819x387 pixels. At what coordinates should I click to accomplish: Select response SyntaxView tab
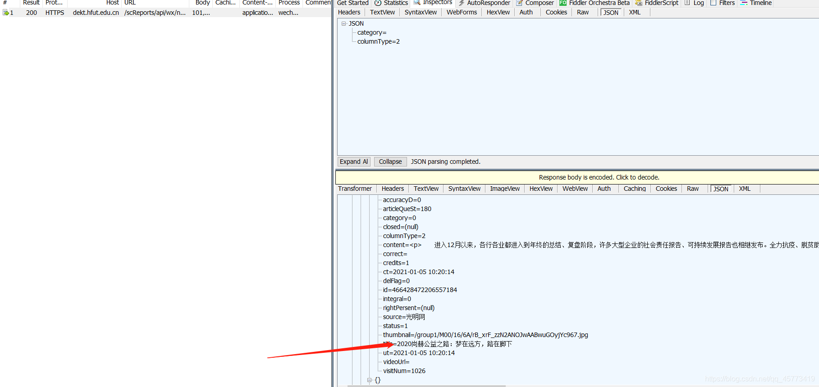(x=464, y=189)
